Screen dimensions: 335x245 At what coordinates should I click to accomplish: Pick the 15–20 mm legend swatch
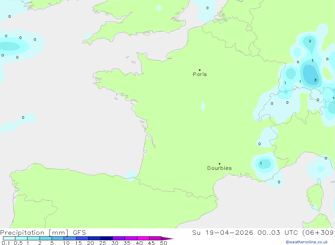click(82, 238)
